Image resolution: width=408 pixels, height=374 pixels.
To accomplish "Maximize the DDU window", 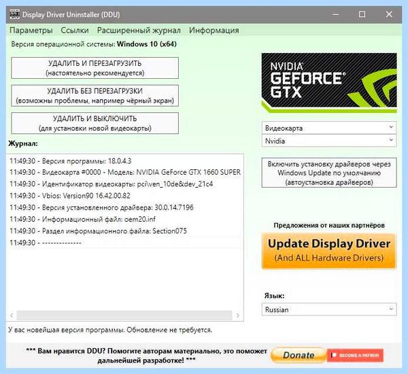I will tap(362, 14).
